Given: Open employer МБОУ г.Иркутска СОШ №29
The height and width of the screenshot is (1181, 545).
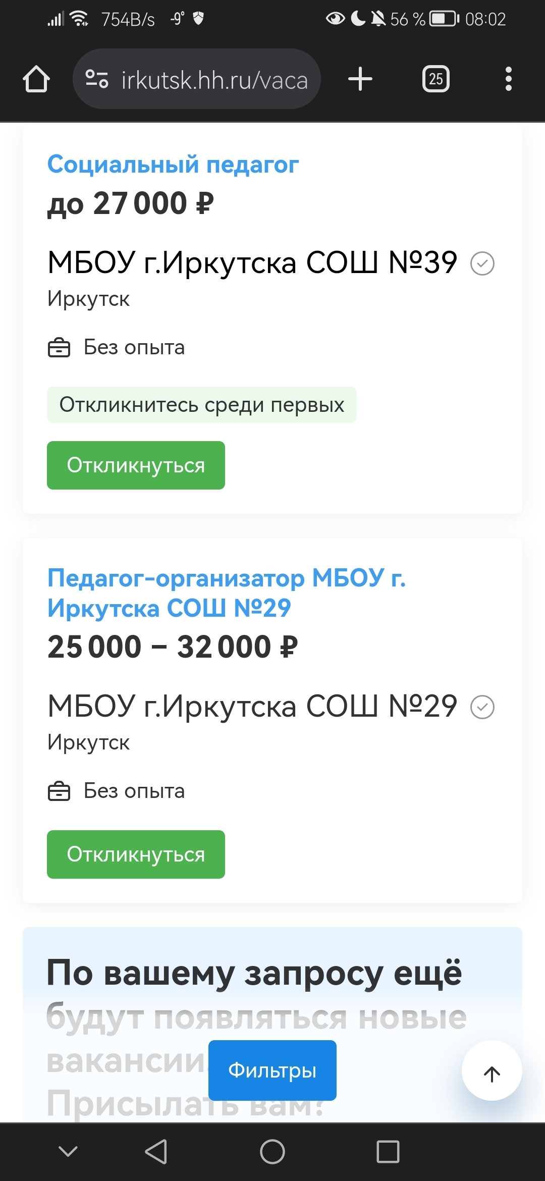Looking at the screenshot, I should point(252,706).
